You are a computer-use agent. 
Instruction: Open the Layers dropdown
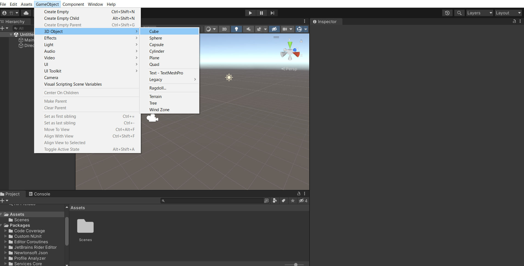pos(480,13)
